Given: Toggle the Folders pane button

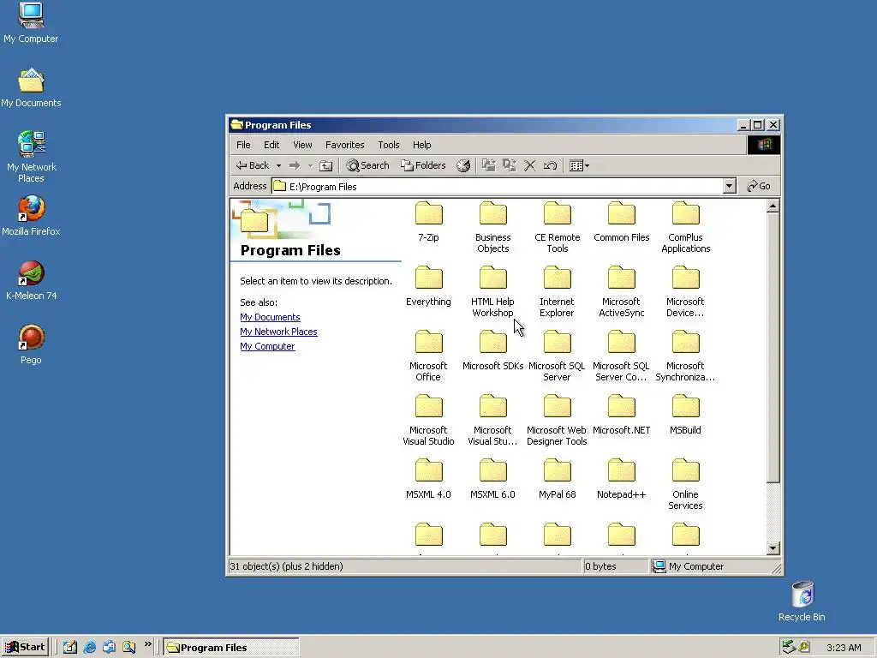Looking at the screenshot, I should (423, 165).
